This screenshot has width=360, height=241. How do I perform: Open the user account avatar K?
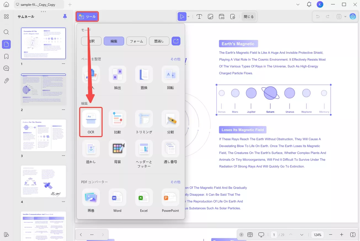[320, 4]
